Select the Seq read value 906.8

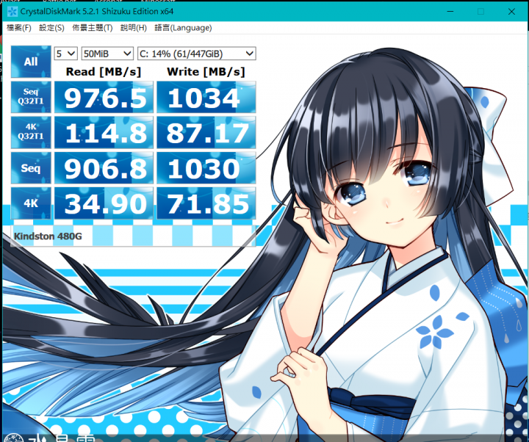click(x=104, y=168)
